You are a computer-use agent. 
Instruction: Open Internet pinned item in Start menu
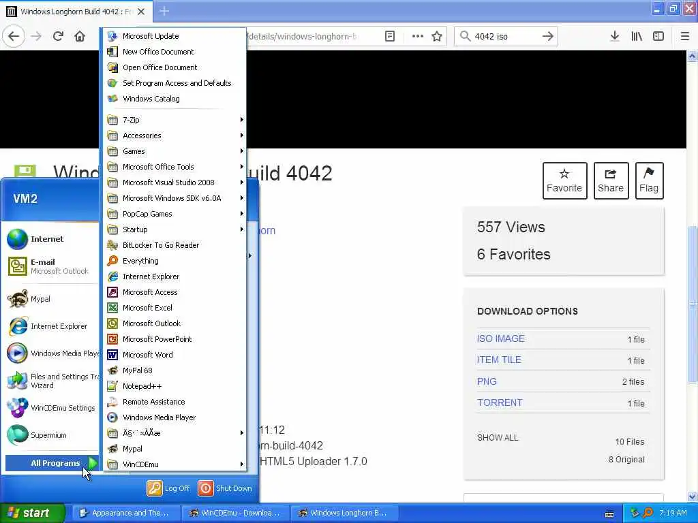(51, 239)
